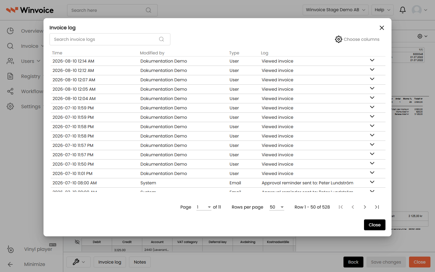Open Workflows sidebar share icon
Image resolution: width=435 pixels, height=272 pixels.
click(10, 91)
